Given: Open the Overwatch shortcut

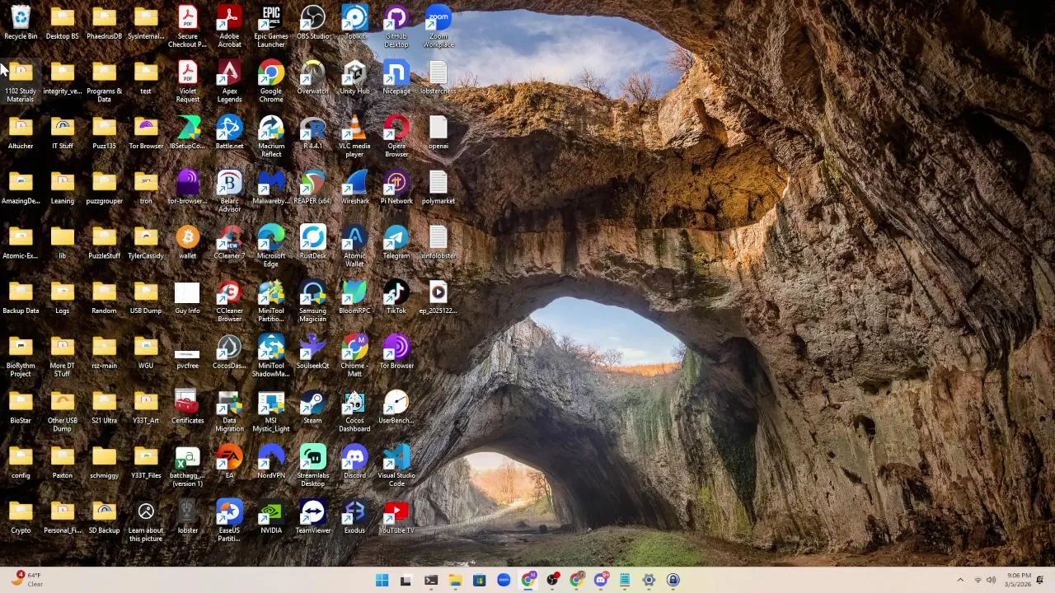Looking at the screenshot, I should tap(313, 78).
